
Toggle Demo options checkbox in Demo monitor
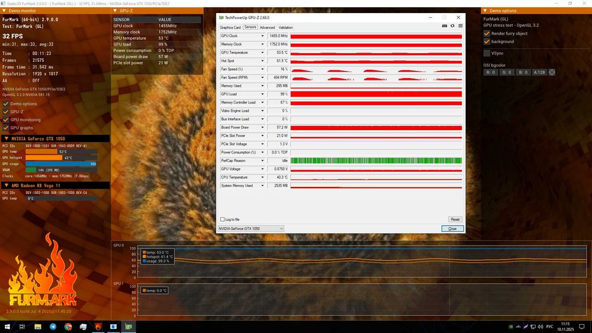6,104
